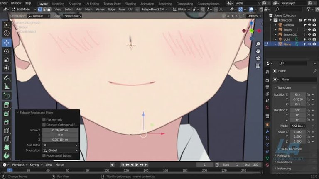Viewport: 319px width, 179px height.
Task: Open the Vertex menu
Action: point(100,10)
